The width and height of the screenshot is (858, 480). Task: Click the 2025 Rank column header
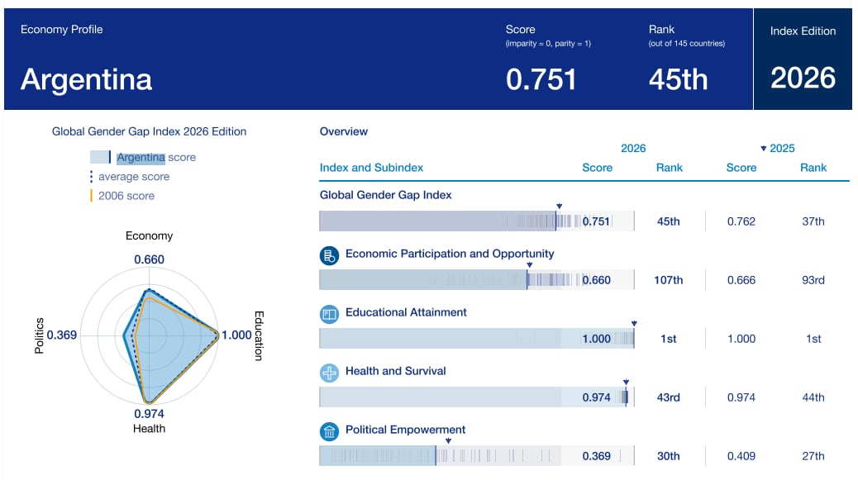coord(813,167)
